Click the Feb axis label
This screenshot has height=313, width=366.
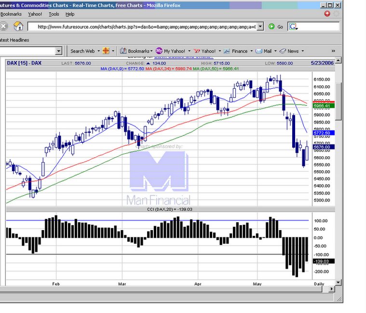56,284
